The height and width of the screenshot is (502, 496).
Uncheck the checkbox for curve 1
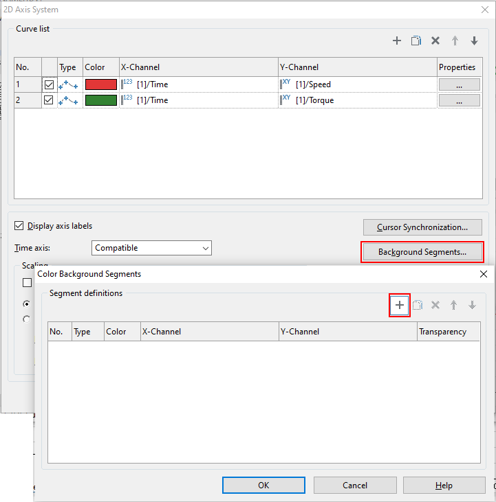[49, 85]
